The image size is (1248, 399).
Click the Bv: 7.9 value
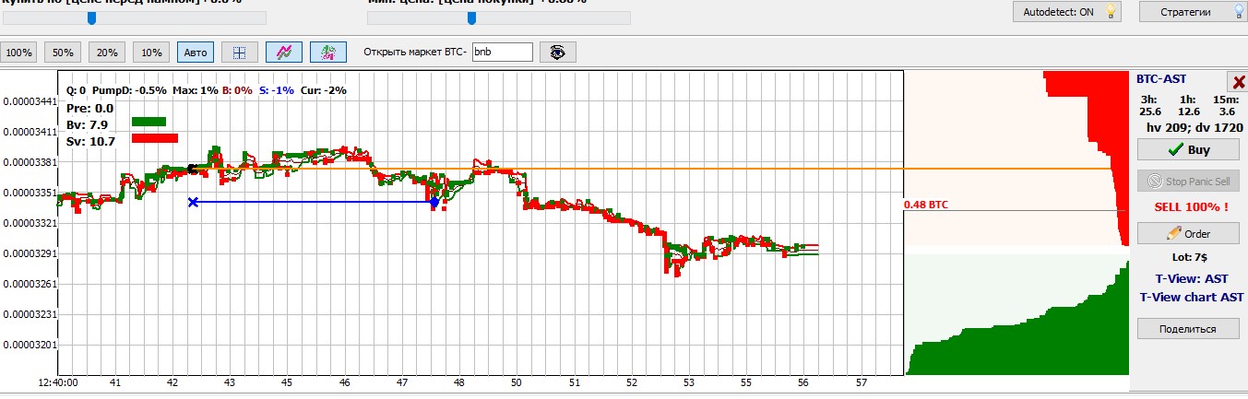click(x=88, y=124)
